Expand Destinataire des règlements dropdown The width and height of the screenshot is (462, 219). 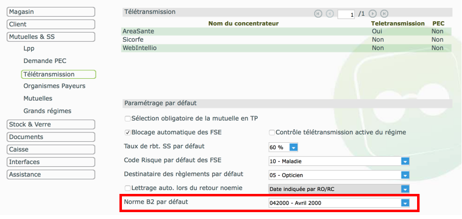point(339,175)
